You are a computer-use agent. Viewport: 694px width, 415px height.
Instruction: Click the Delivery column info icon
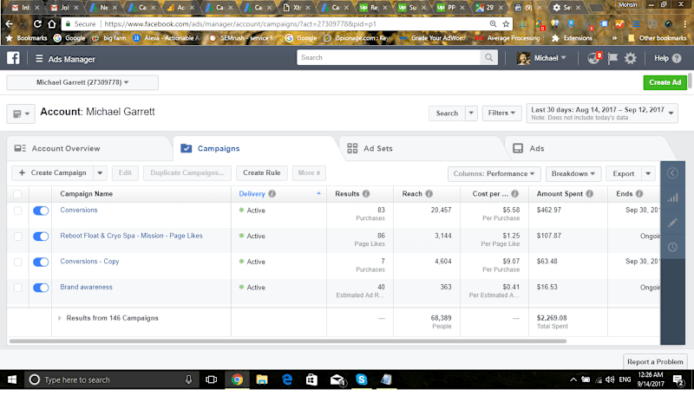coord(272,193)
